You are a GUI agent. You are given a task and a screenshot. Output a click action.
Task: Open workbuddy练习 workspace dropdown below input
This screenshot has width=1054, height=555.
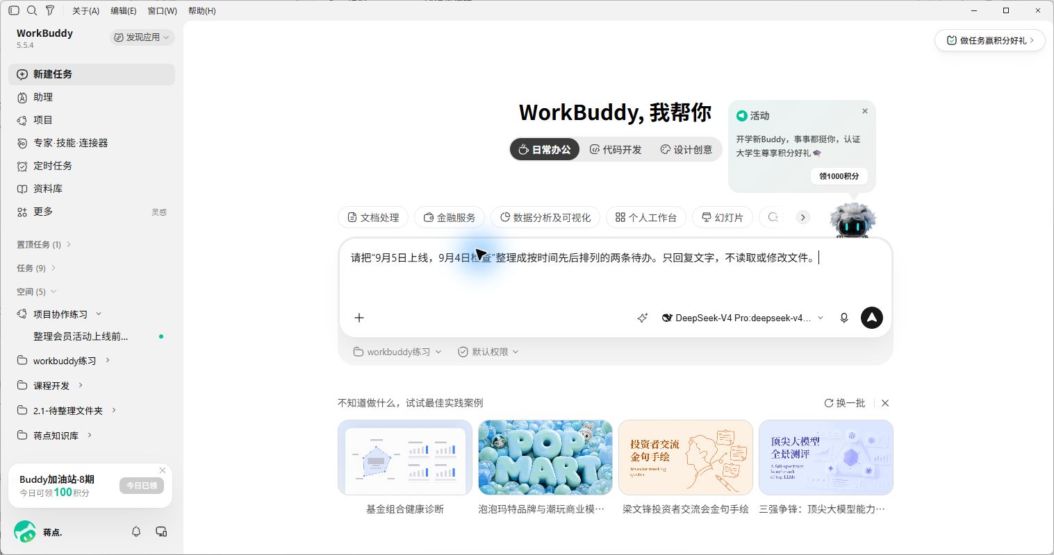point(397,352)
